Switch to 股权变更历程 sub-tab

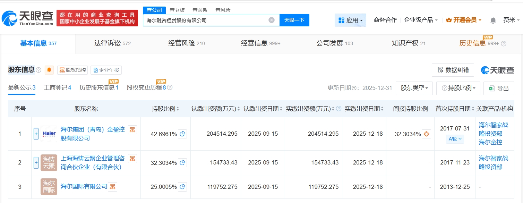(146, 87)
